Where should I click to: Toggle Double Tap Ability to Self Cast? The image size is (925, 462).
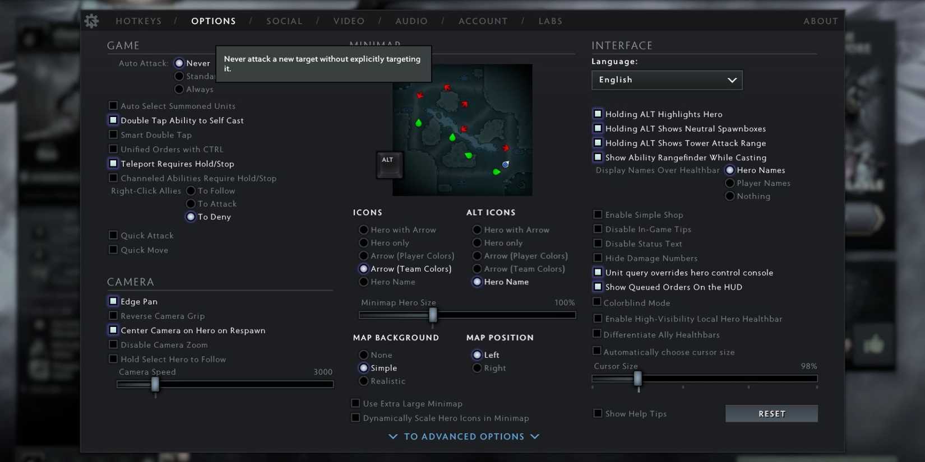pyautogui.click(x=113, y=120)
